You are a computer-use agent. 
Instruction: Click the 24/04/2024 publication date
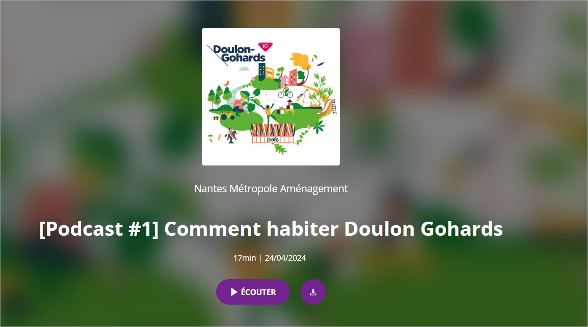point(285,258)
